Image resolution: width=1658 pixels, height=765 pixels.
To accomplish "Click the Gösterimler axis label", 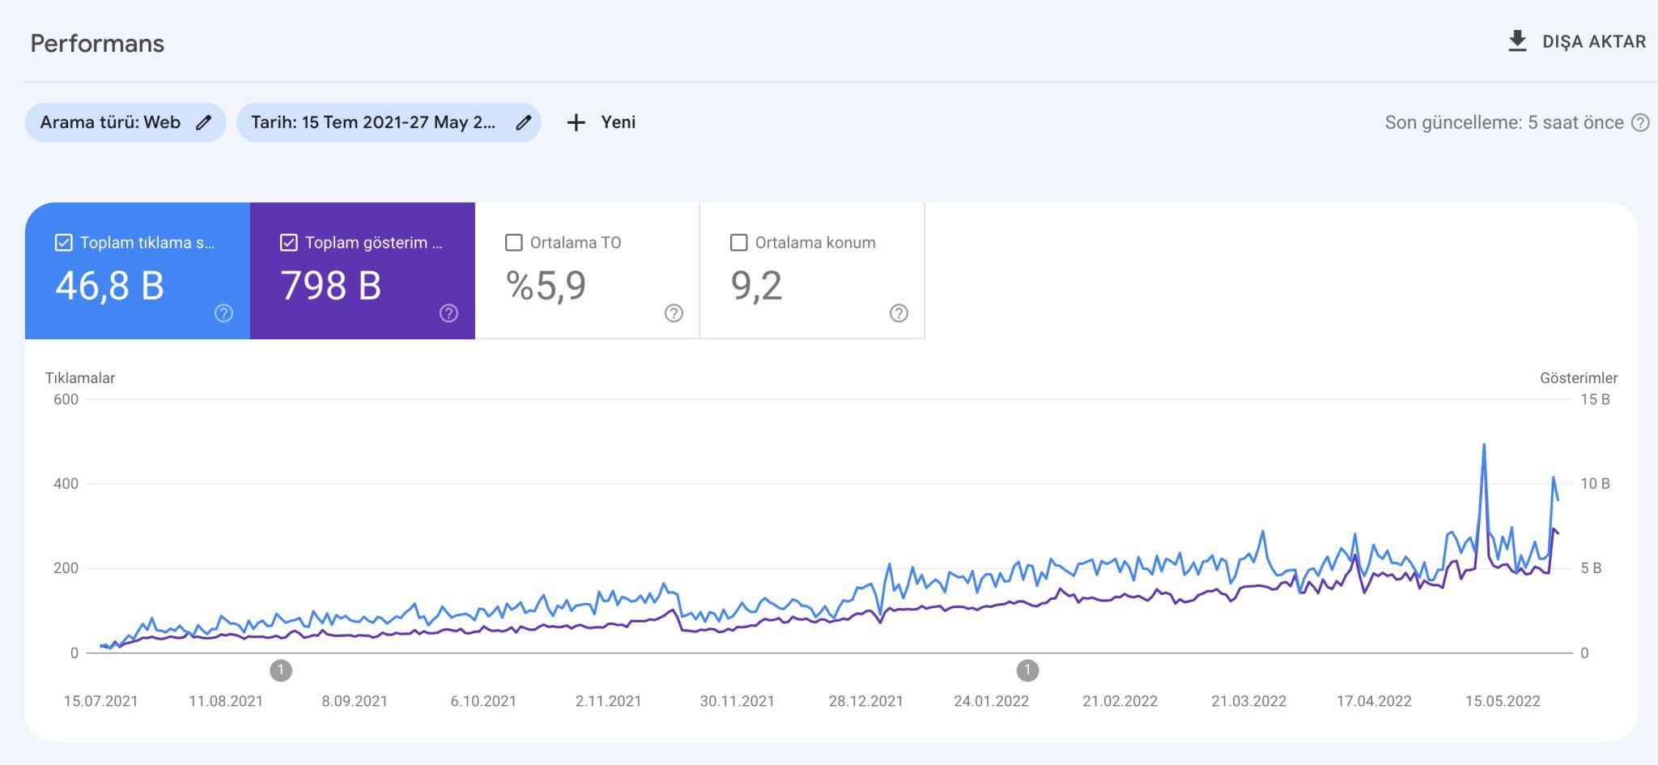I will [1579, 378].
